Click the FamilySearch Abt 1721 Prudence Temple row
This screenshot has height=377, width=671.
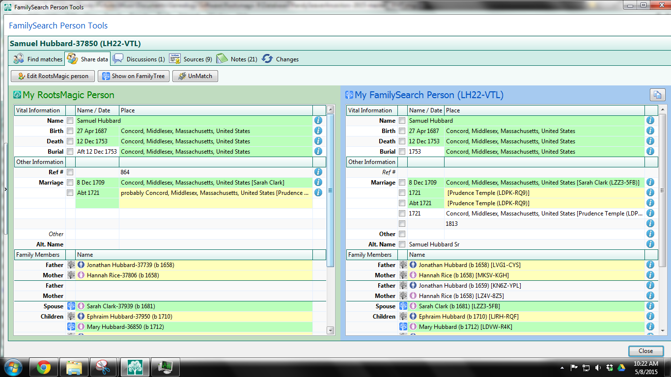tap(526, 203)
